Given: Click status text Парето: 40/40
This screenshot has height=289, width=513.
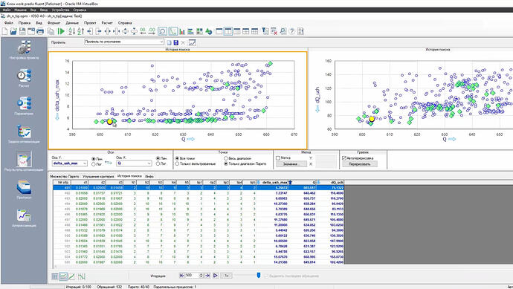Looking at the screenshot, I should 138,287.
